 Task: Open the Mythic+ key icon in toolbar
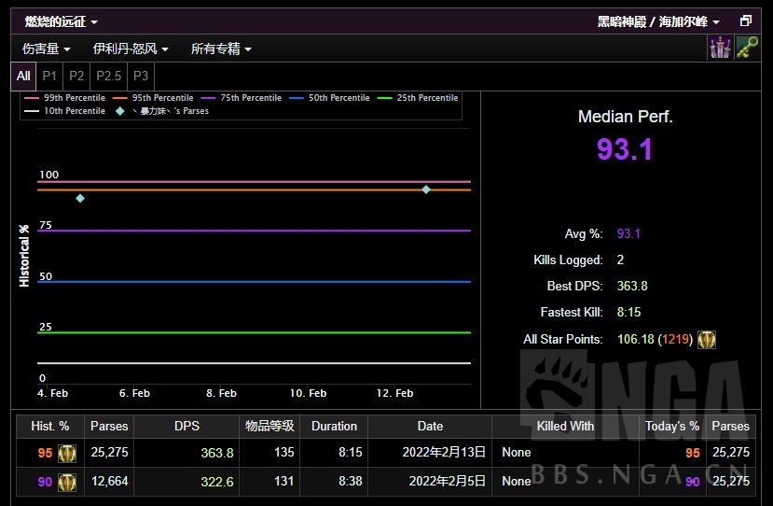[x=747, y=48]
